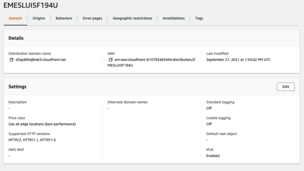
Task: Click the 'Description' label
Action: click(x=18, y=102)
